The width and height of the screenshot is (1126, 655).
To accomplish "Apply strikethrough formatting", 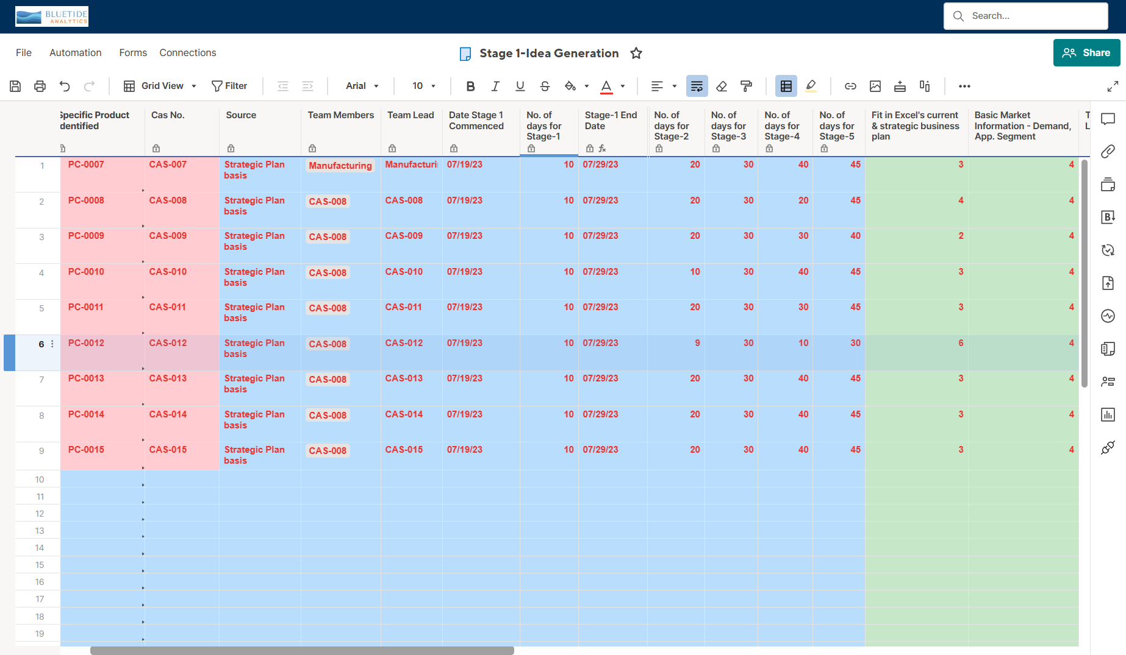I will click(x=545, y=86).
